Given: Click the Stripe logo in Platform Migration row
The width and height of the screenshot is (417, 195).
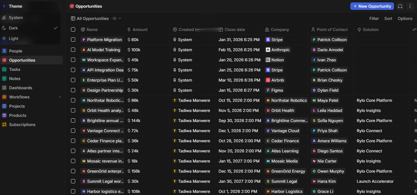Looking at the screenshot, I should coord(268,40).
